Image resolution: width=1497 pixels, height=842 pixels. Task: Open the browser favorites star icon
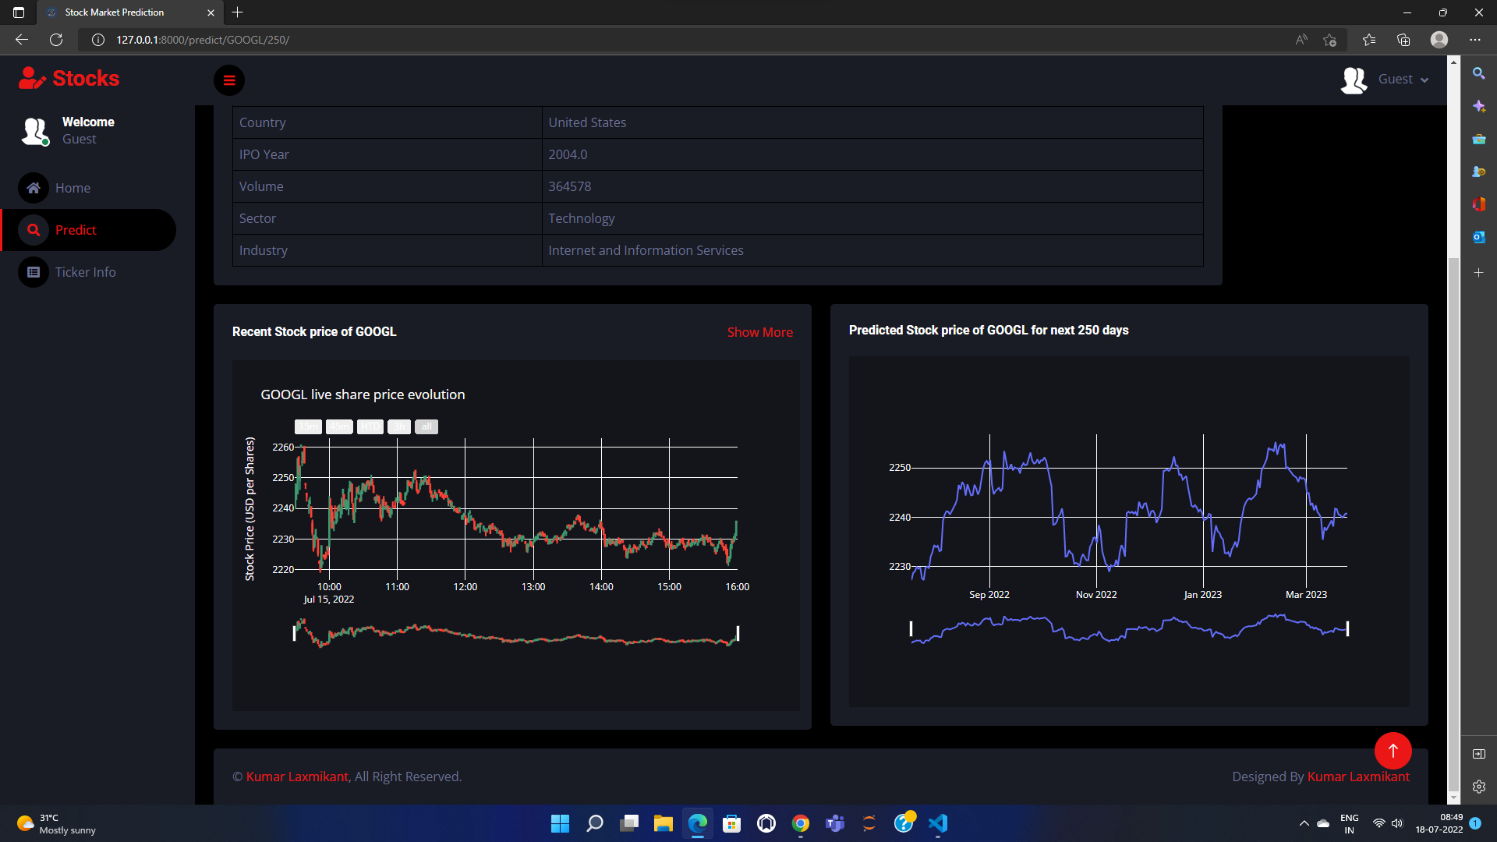[1368, 40]
